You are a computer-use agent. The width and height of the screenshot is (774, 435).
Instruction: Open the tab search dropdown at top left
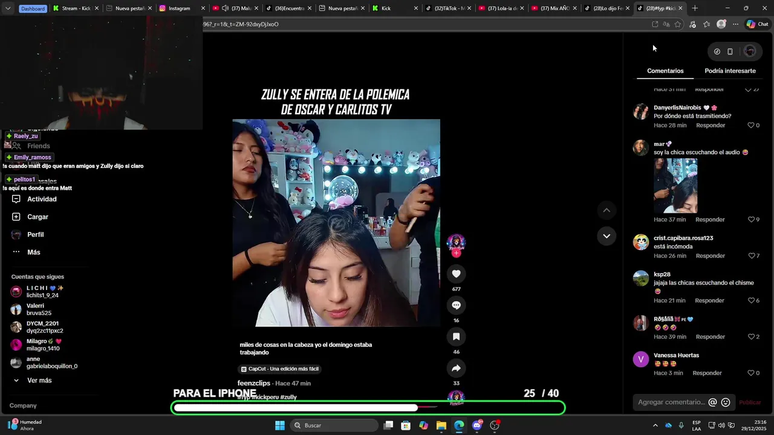[8, 8]
